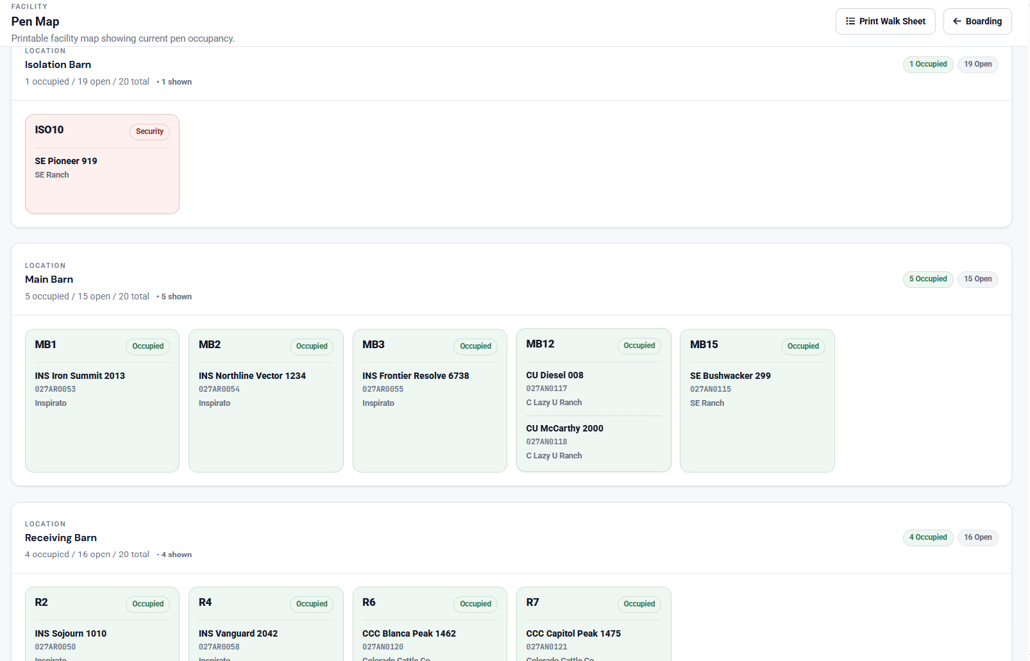Select animal INS Vanguard 2042
The image size is (1030, 661).
click(238, 633)
